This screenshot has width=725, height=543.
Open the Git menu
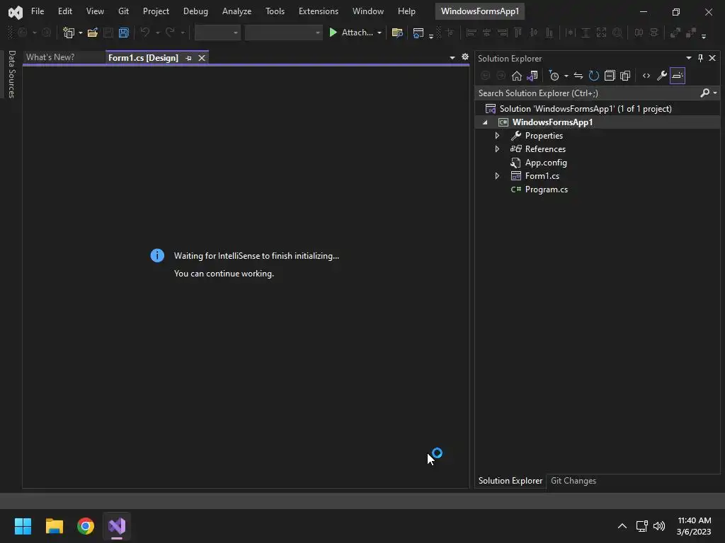tap(123, 11)
